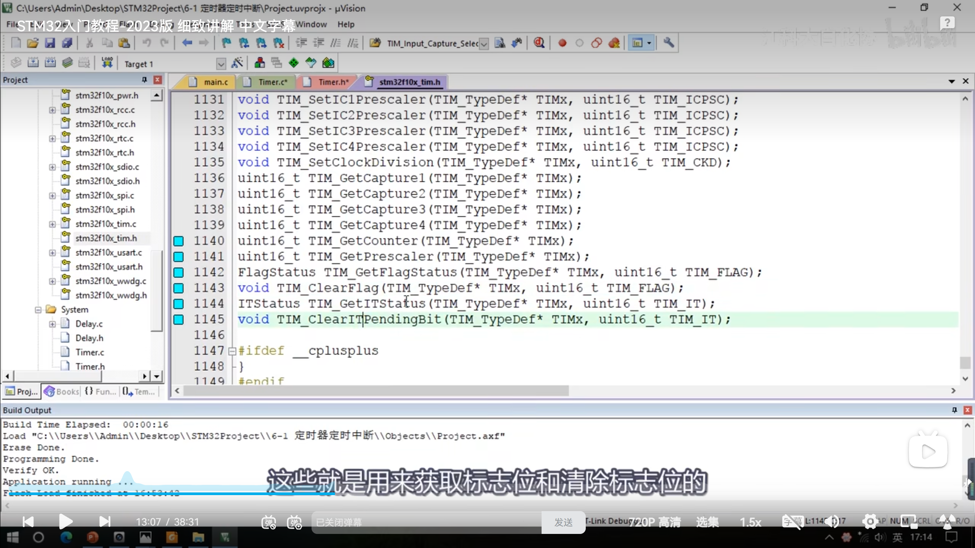Open the Help menu
This screenshot has height=548, width=975.
[345, 24]
